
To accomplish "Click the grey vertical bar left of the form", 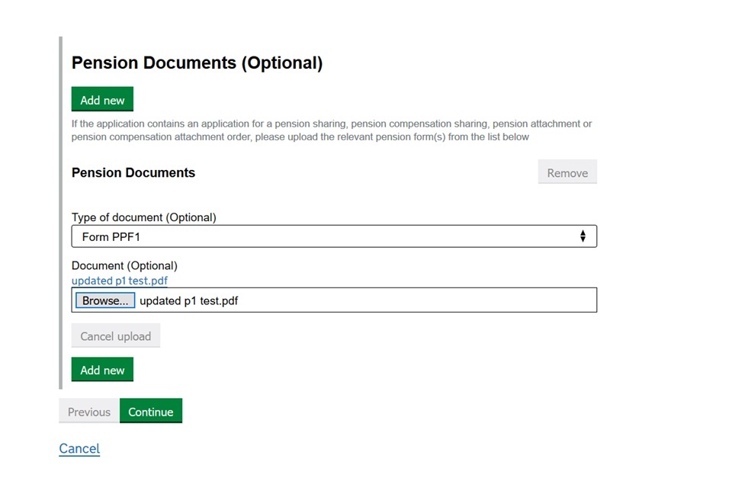I will pos(61,213).
